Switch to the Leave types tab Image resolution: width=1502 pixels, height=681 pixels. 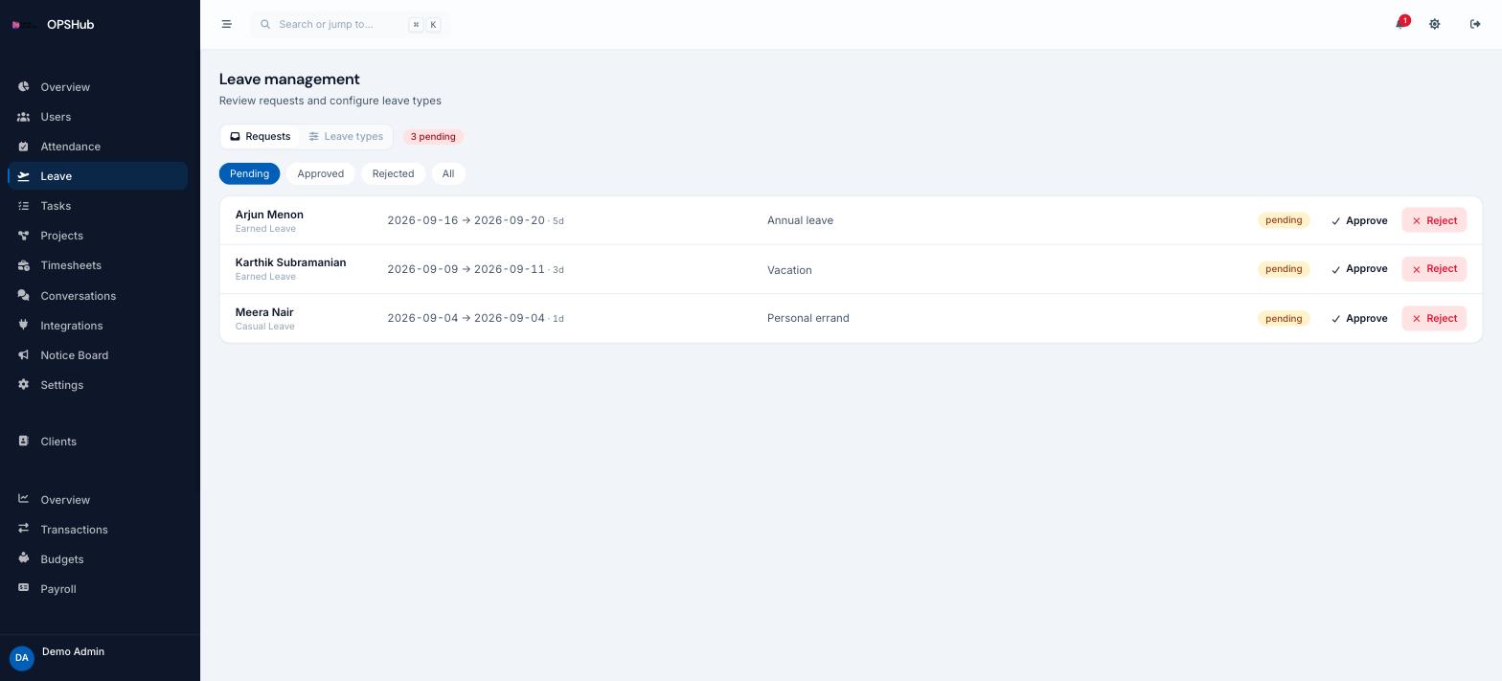point(346,137)
